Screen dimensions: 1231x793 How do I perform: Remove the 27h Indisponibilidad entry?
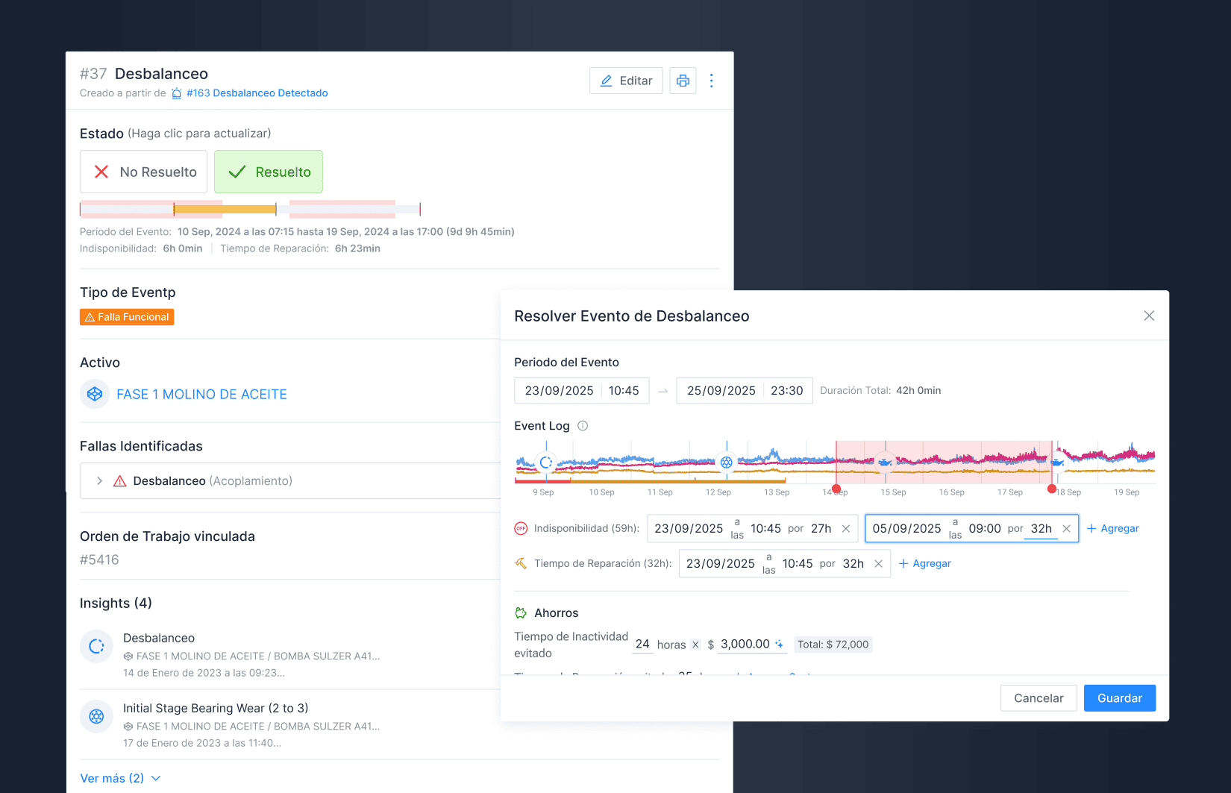coord(845,529)
